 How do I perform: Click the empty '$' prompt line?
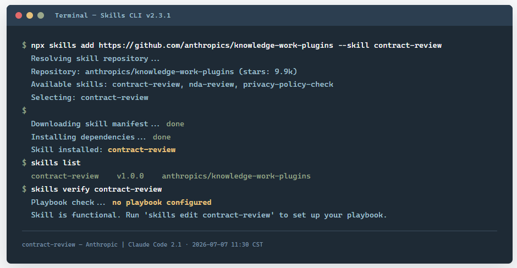[24, 110]
